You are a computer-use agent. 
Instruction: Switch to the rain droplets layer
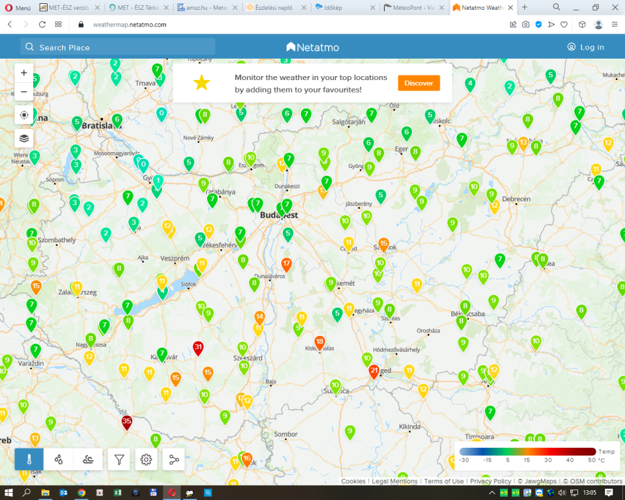pos(59,460)
